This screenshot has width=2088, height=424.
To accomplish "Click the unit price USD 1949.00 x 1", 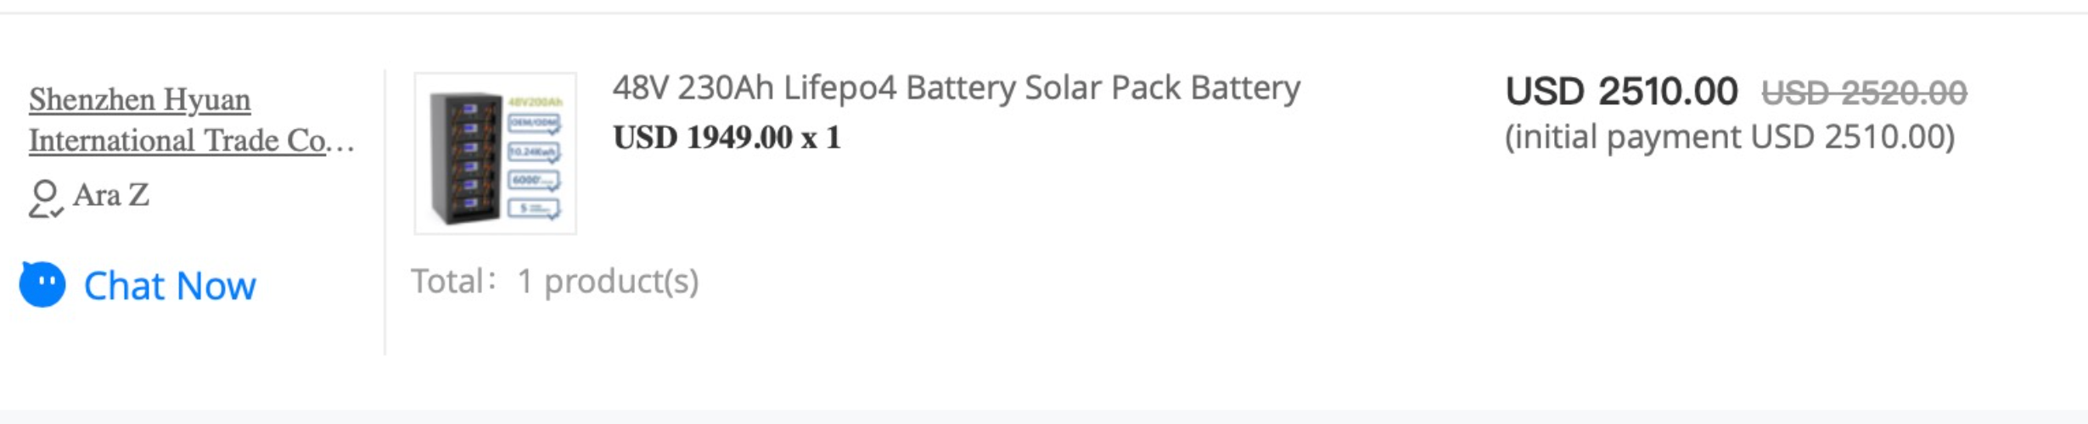I will 727,137.
